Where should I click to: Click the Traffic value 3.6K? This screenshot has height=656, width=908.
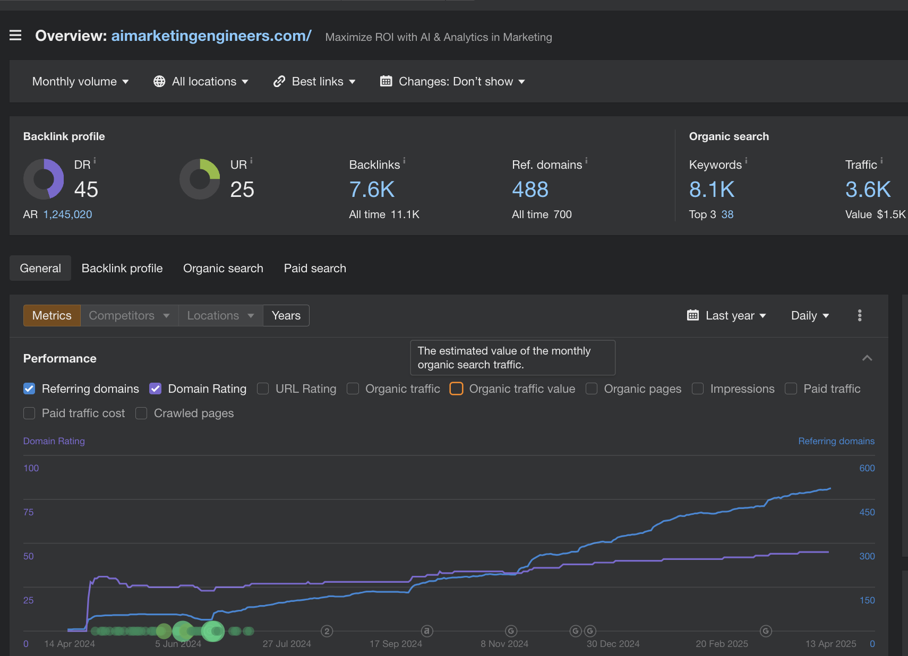[868, 189]
